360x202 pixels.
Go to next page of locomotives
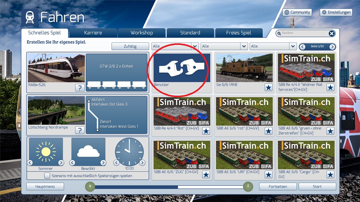pos(332,47)
